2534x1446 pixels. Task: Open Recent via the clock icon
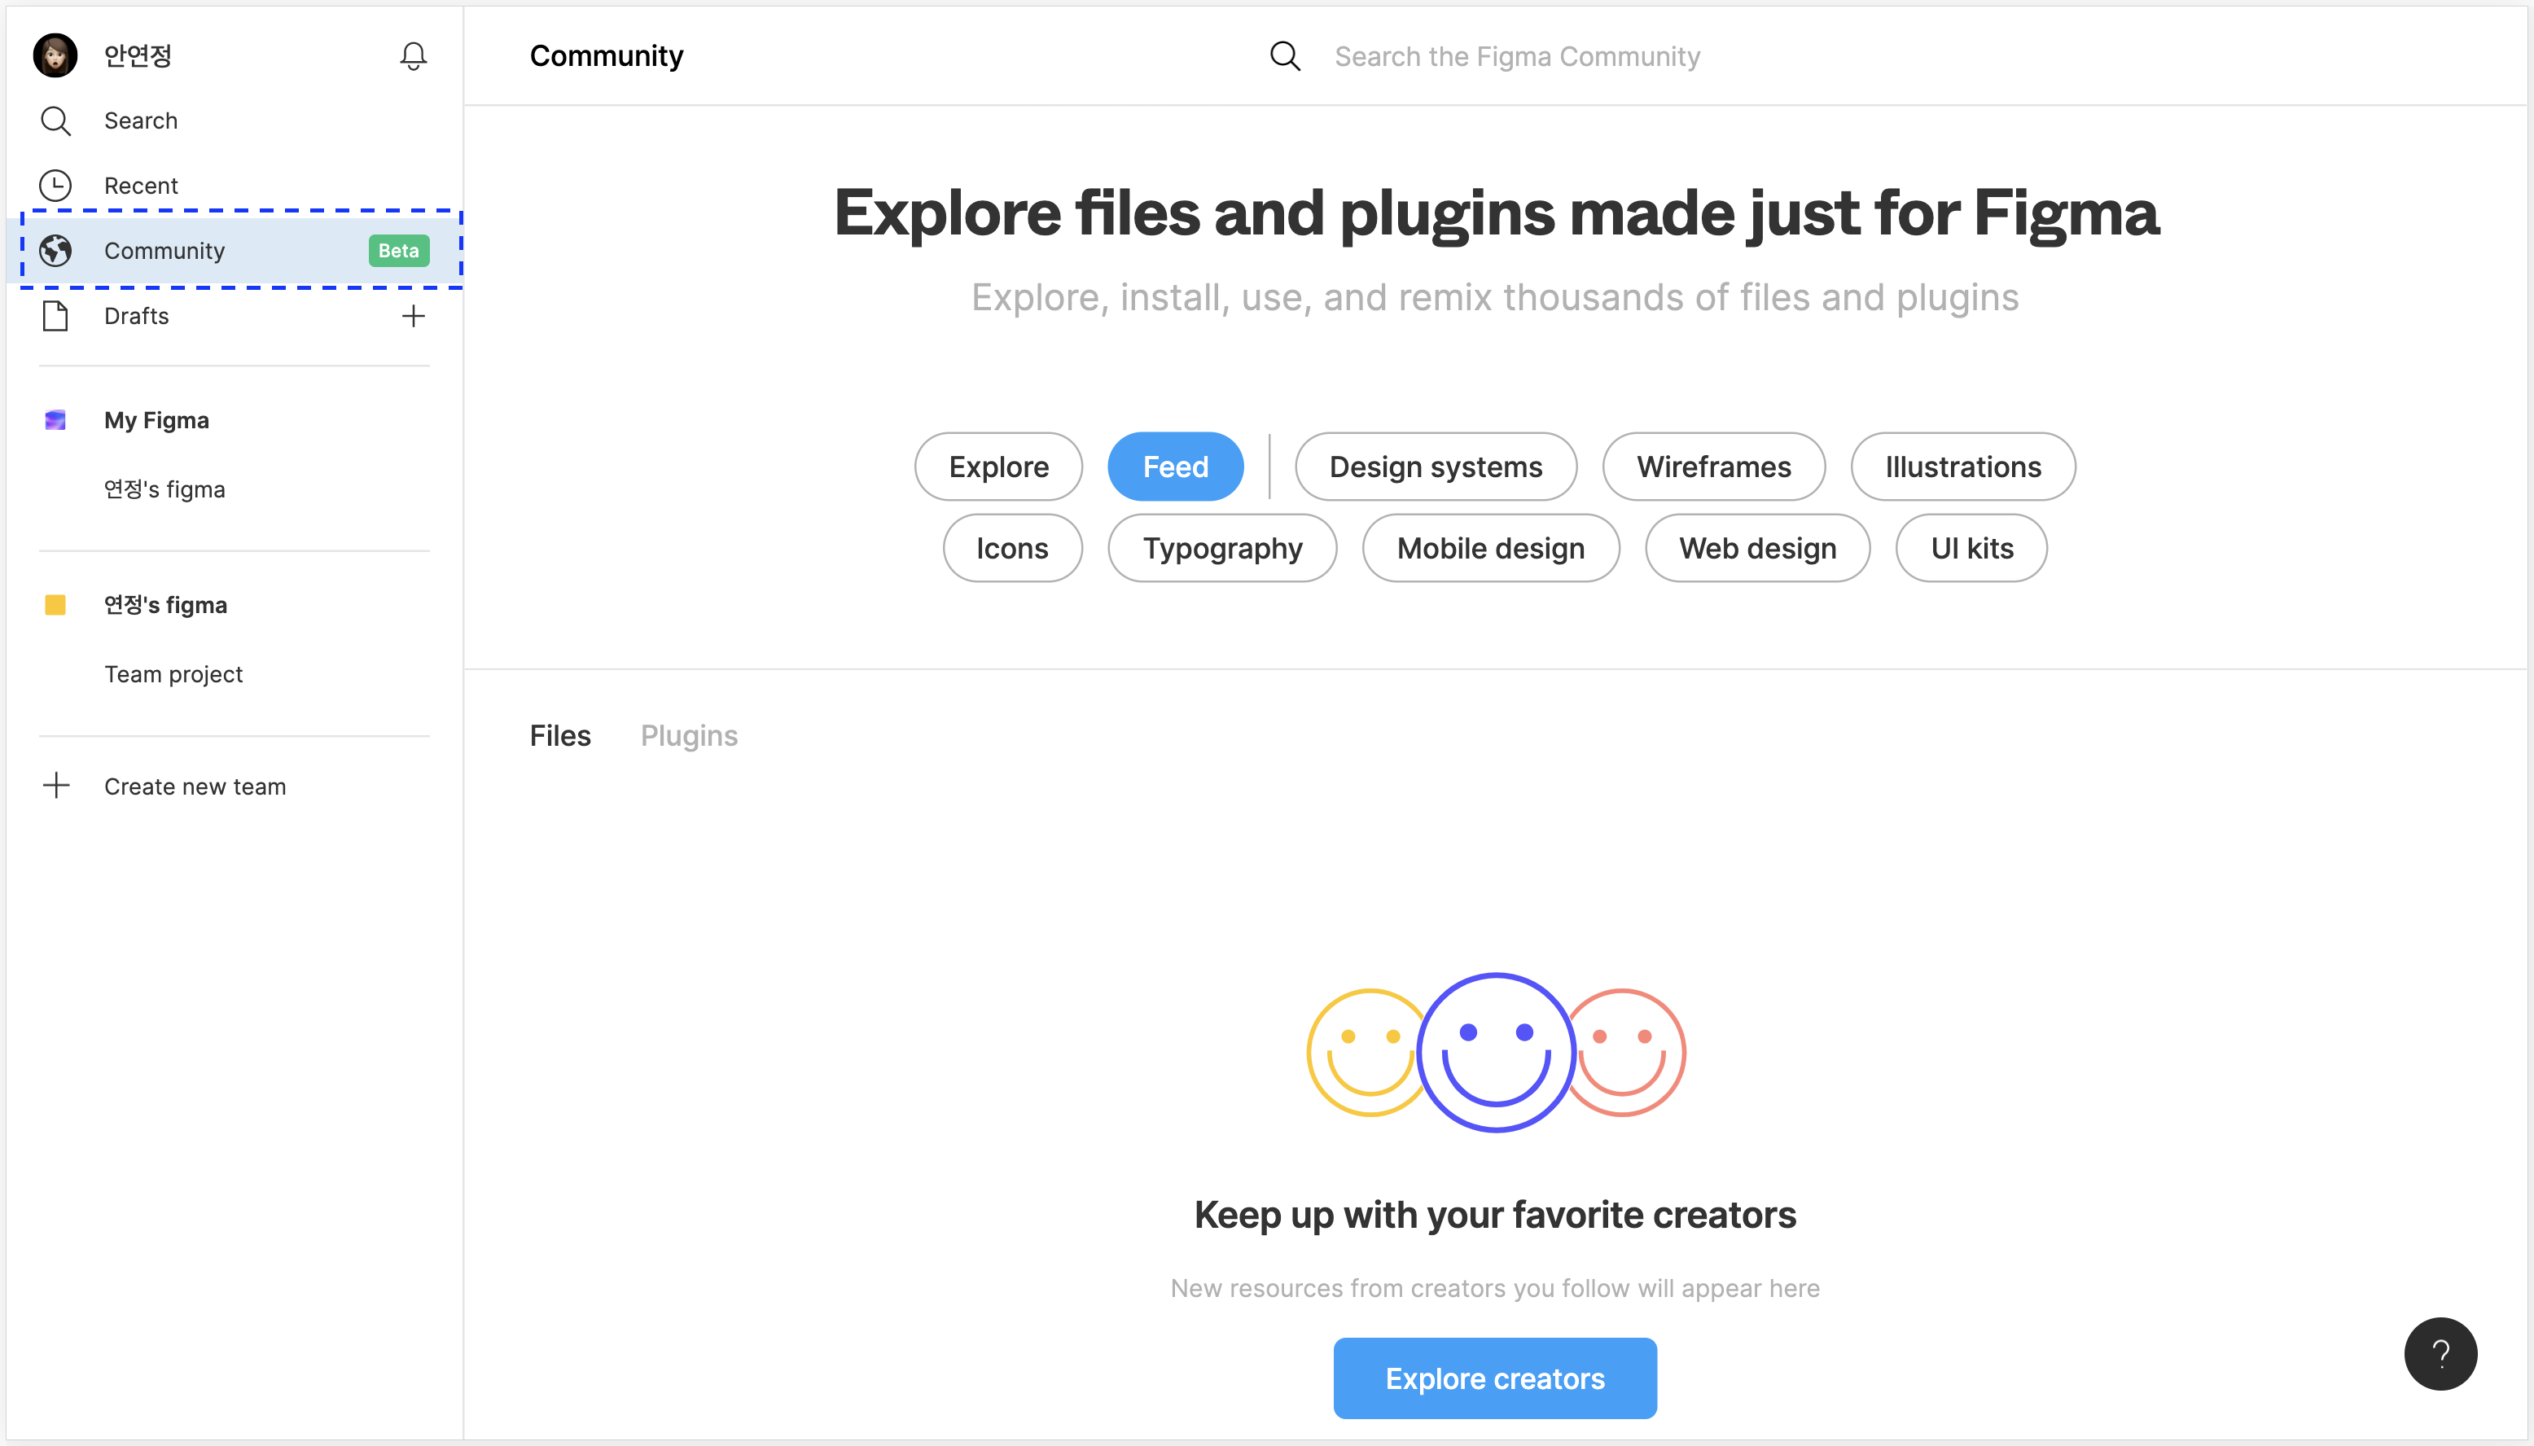pos(55,186)
